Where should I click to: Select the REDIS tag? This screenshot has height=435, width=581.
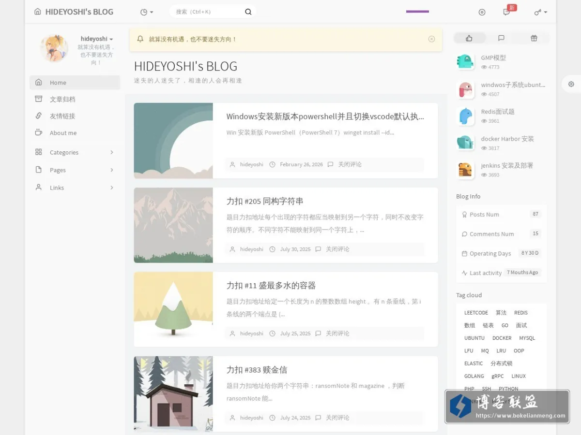pyautogui.click(x=521, y=313)
